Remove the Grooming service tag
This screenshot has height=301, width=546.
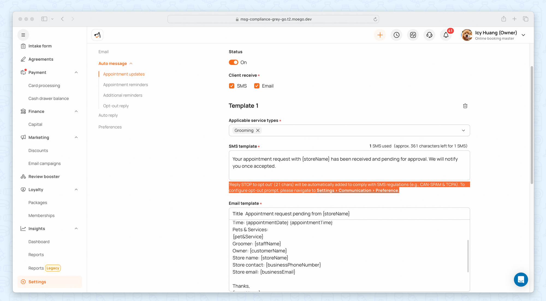click(258, 130)
